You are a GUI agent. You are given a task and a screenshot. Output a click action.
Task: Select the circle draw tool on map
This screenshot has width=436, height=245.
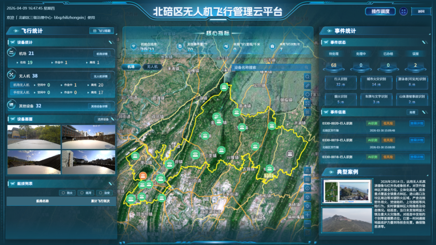(307, 94)
